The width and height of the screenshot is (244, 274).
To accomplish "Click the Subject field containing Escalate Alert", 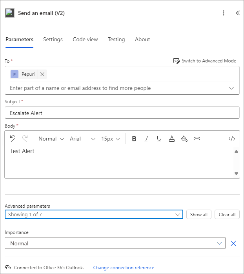I will [x=122, y=113].
